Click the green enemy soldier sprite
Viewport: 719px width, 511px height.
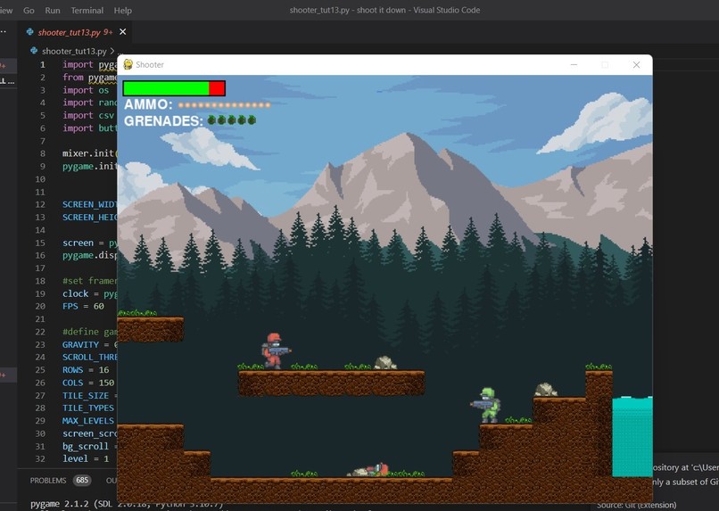pos(486,405)
